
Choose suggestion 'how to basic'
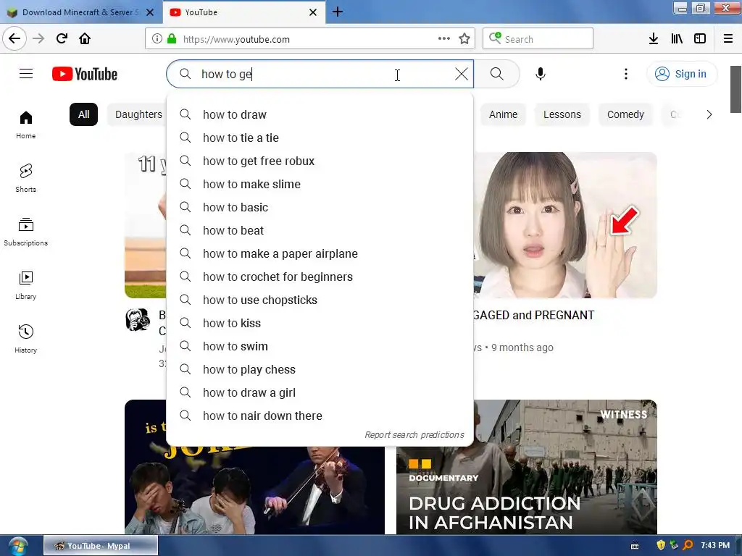[x=320, y=207]
